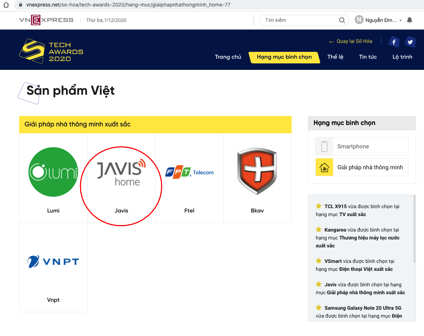Switch to the Hạng mục bình chọn tab

(284, 57)
